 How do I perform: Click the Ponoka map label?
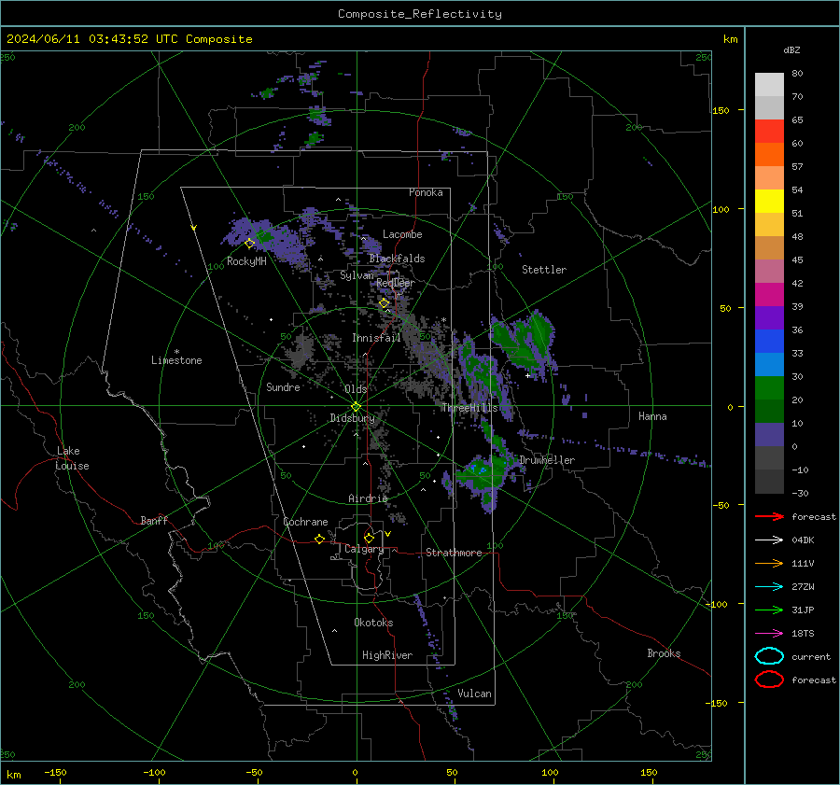coord(426,192)
